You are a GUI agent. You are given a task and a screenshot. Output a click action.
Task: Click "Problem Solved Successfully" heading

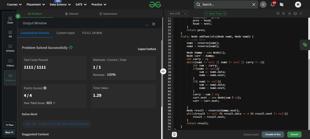44,48
